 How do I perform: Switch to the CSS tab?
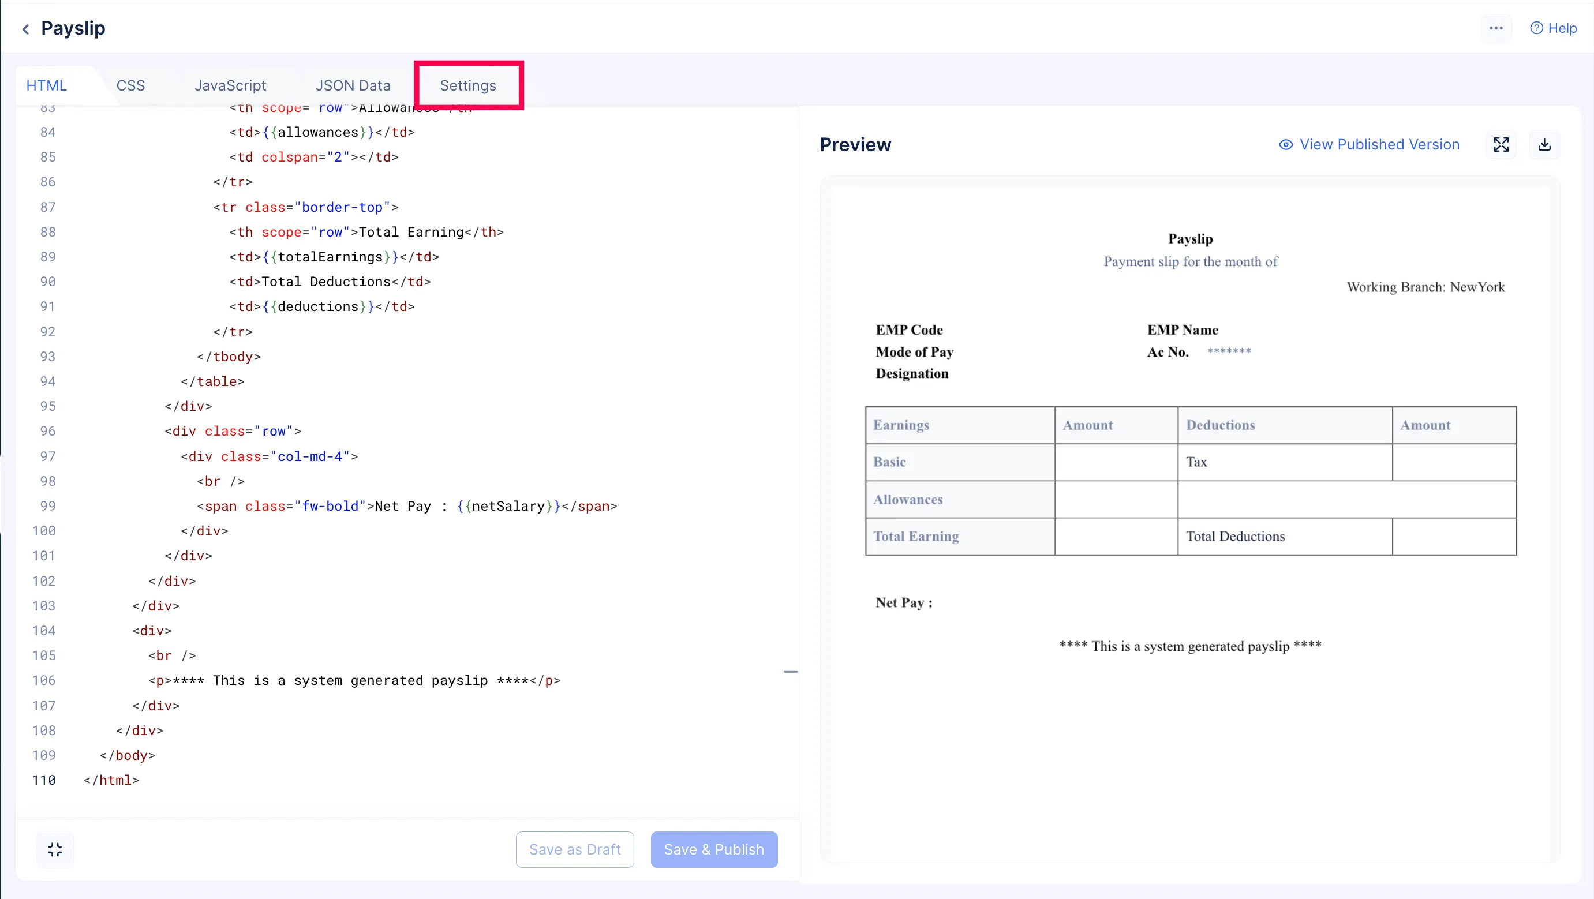[130, 85]
